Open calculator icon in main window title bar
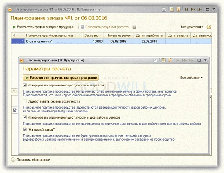Image resolution: width=224 pixels, height=173 pixels. [x=172, y=10]
